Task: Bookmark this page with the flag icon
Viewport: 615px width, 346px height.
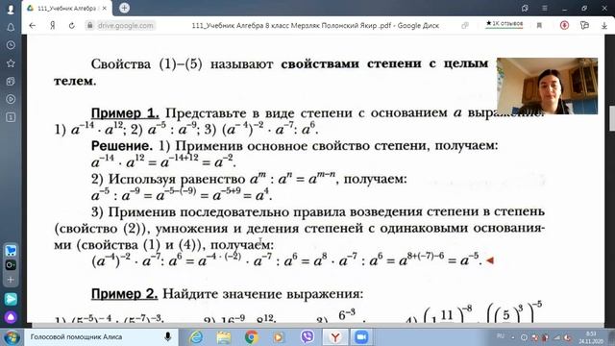Action: coord(539,26)
